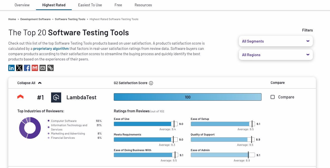The image size is (330, 168).
Task: Open the All Regions filter dropdown
Action: click(x=276, y=55)
